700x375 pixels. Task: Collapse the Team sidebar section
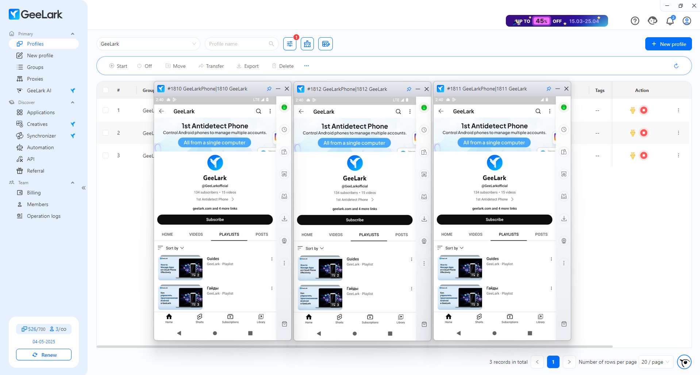click(73, 183)
